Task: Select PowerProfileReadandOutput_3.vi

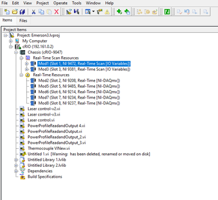Action: point(57,143)
